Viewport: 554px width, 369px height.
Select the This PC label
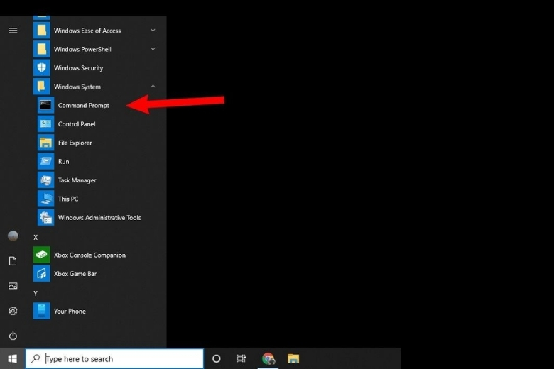(x=68, y=199)
